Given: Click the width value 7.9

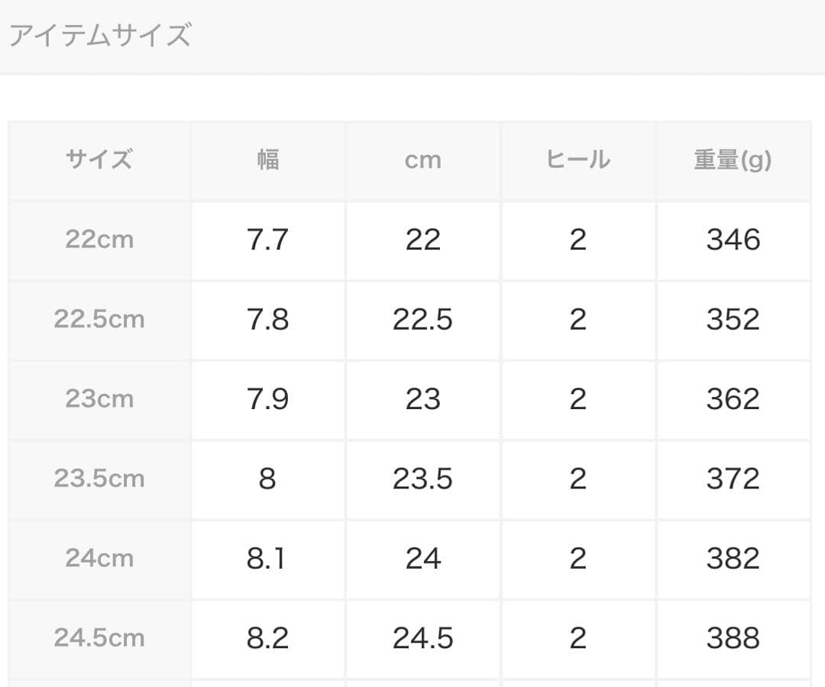Looking at the screenshot, I should 267,399.
